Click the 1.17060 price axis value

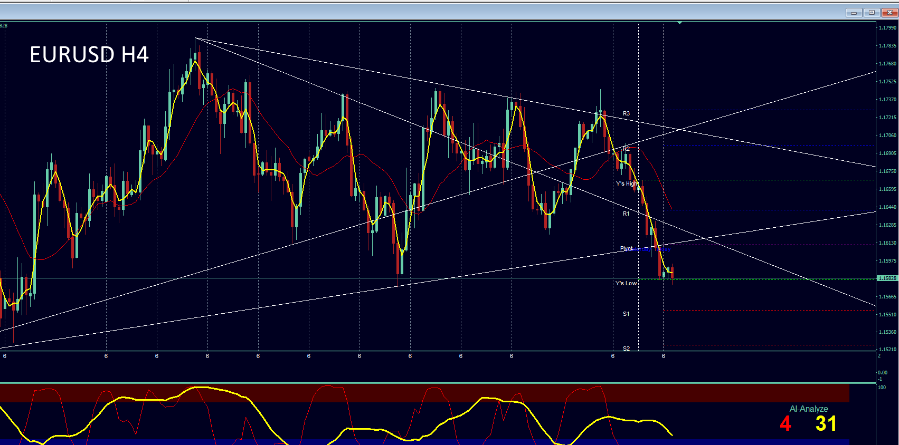[888, 136]
